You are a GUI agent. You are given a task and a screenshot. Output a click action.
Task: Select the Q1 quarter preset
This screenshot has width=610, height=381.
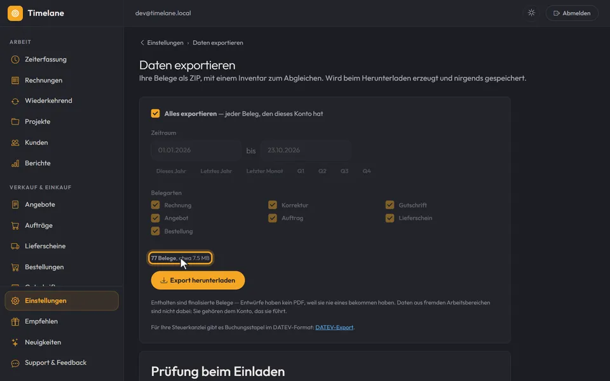(301, 171)
